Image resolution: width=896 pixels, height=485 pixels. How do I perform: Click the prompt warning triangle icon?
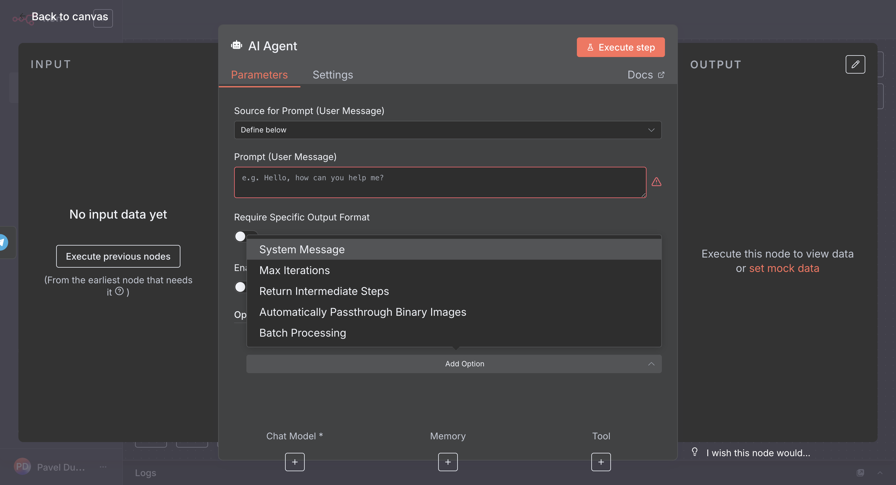pos(656,182)
